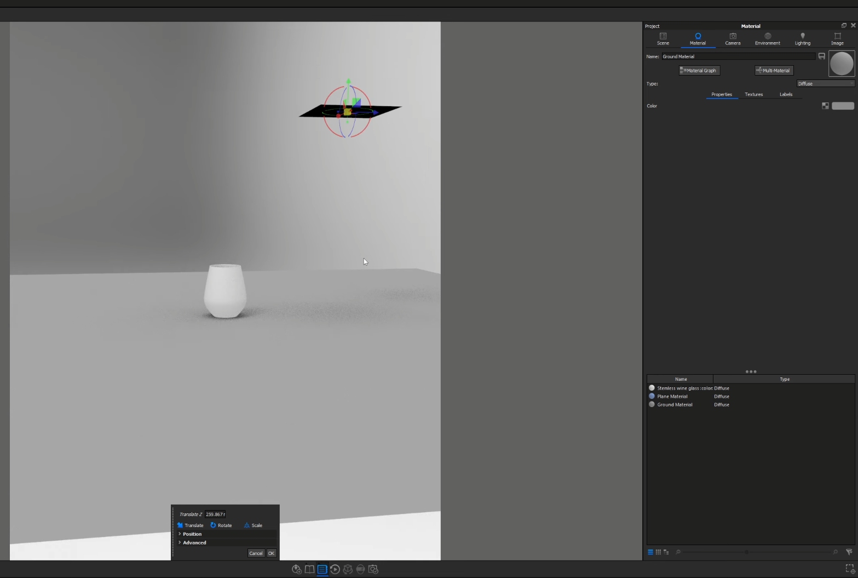Switch to the Environment tab
The height and width of the screenshot is (578, 858).
pyautogui.click(x=767, y=39)
